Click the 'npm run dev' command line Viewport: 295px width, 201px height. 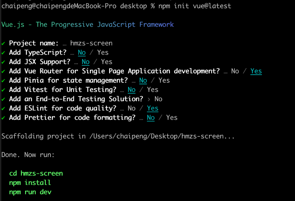[x=30, y=192]
